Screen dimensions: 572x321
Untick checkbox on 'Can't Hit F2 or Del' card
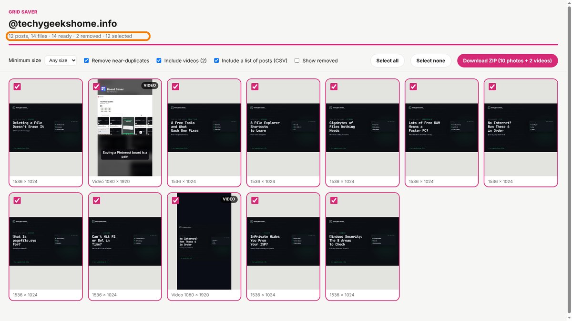click(96, 200)
